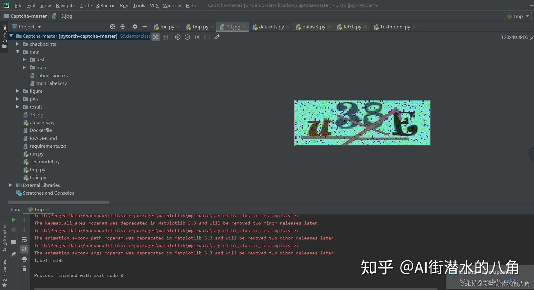
Task: Switch to the Testmodel.py tab
Action: tap(395, 27)
